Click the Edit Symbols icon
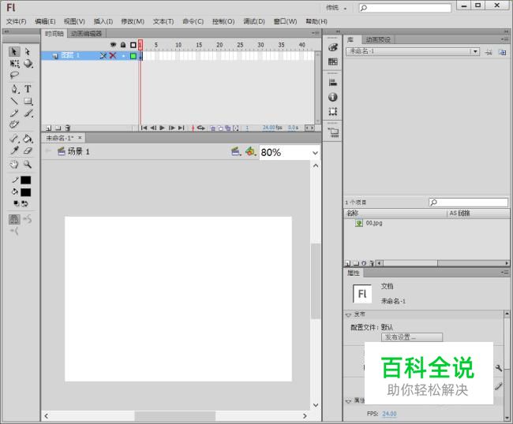513x424 pixels. pos(250,151)
